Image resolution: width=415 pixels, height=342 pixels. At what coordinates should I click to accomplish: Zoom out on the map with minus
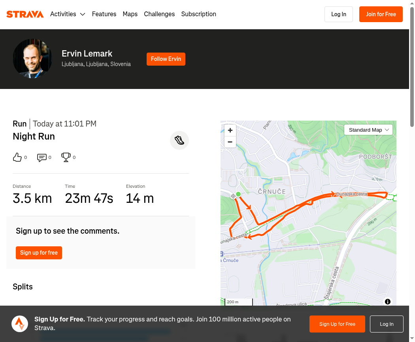(x=230, y=142)
